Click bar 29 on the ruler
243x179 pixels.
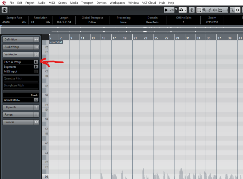(x=177, y=38)
